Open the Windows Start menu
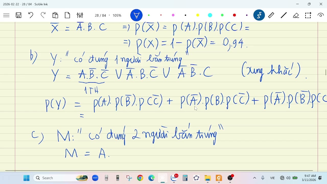The height and width of the screenshot is (184, 327). [26, 178]
